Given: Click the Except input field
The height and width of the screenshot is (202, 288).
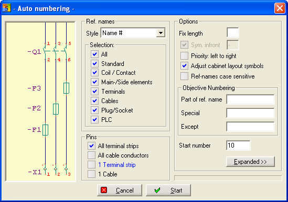Looking at the screenshot, I should click(x=250, y=127).
